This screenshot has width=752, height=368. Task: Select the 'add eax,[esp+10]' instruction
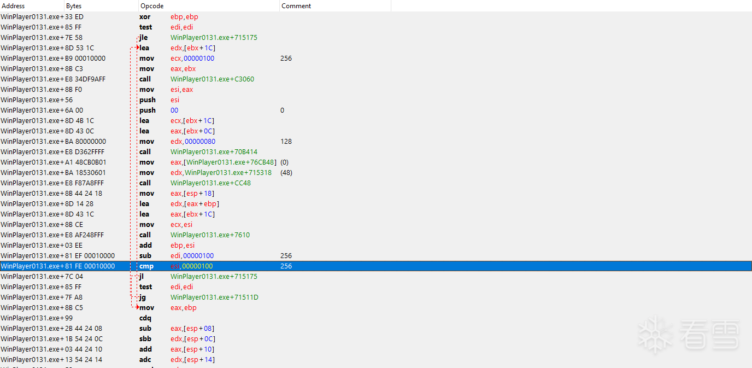tap(376, 349)
